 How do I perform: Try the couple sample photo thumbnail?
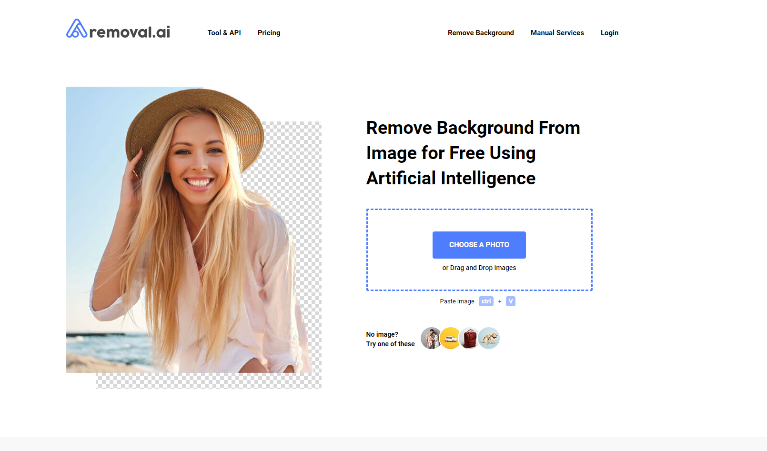[431, 338]
